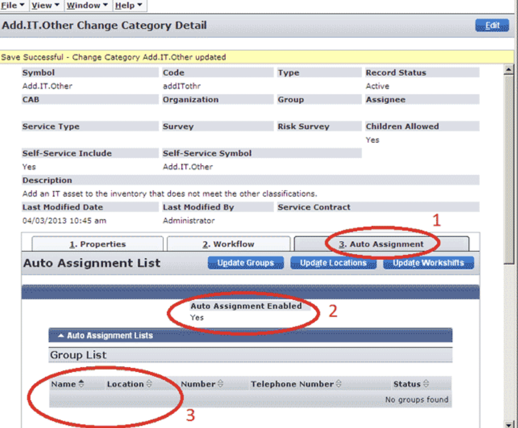Sort group list by Location icon
Screen dimensions: 518x428
coord(149,384)
